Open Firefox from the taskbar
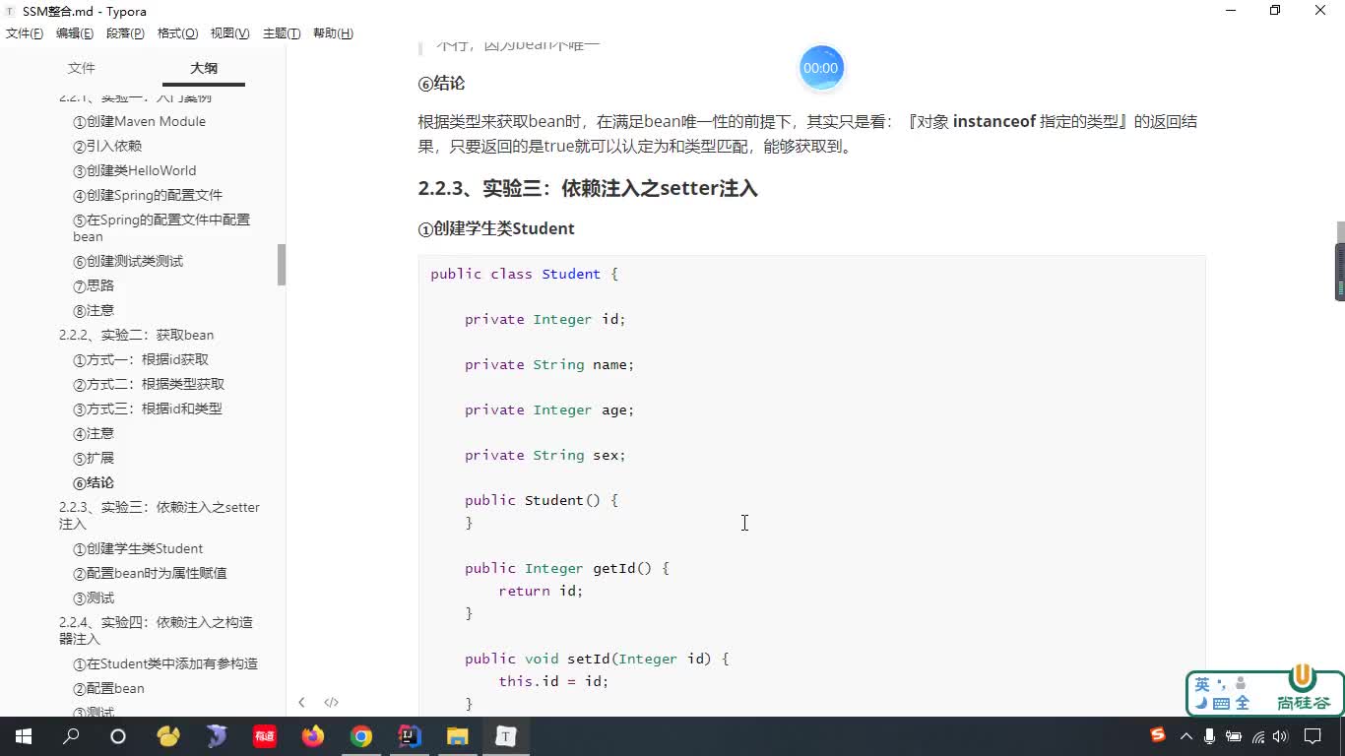The height and width of the screenshot is (756, 1345). tap(313, 736)
